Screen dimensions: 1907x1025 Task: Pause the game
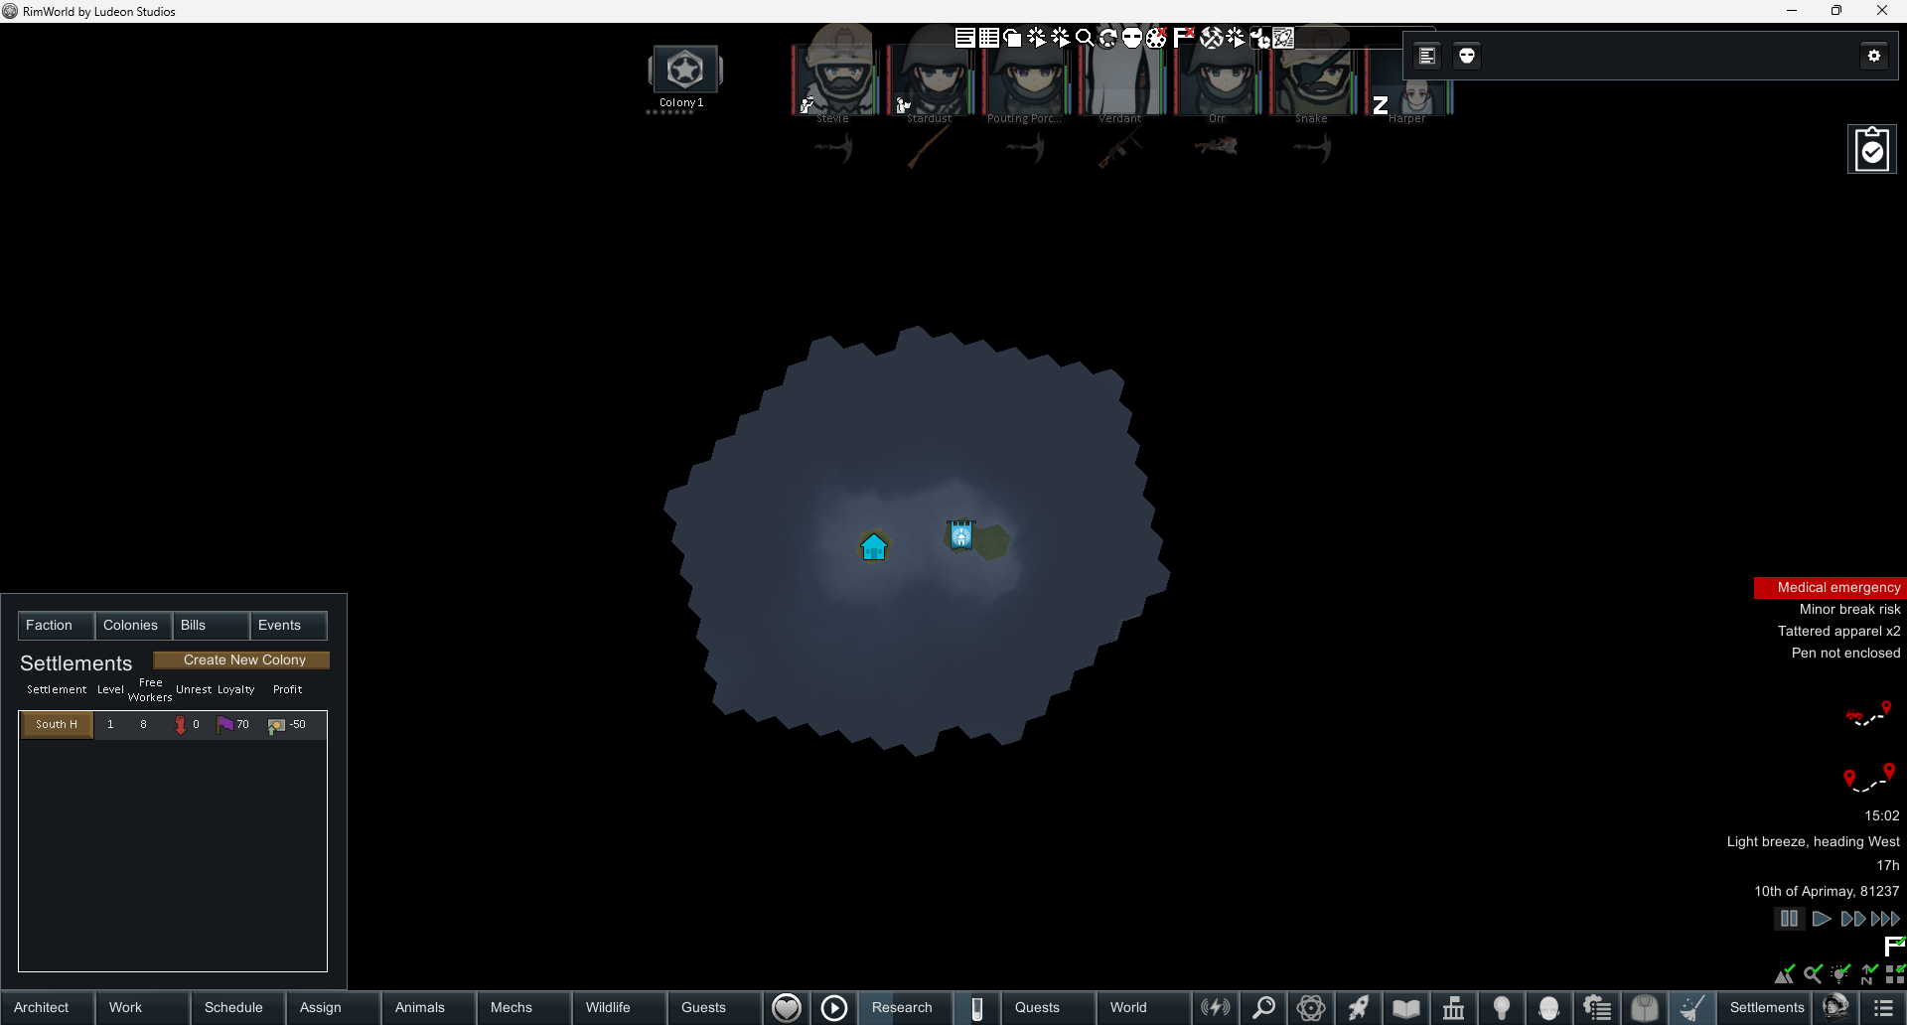click(1789, 919)
